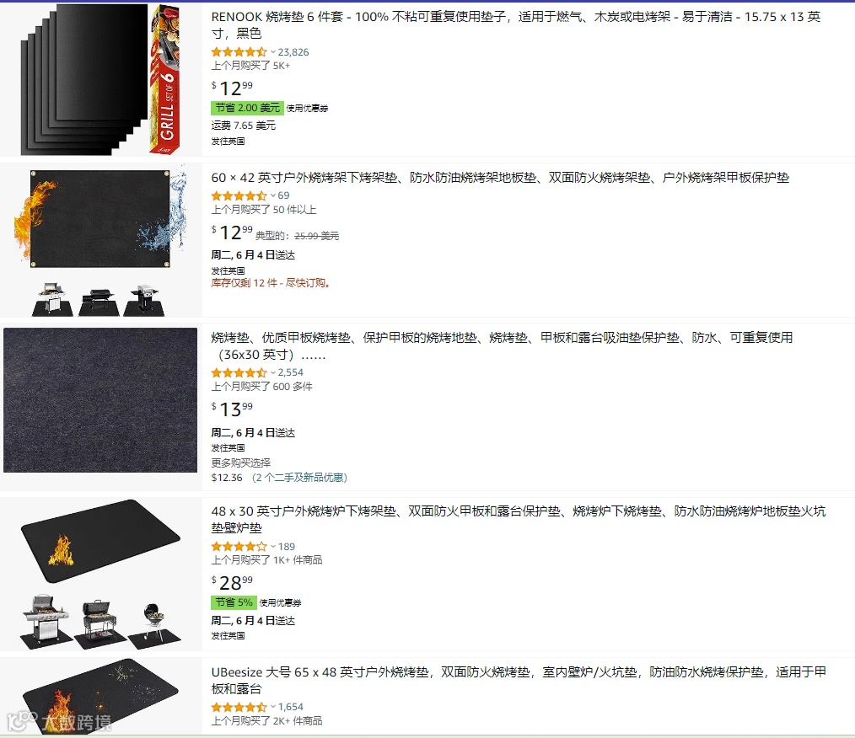Open the UBeesize 大号 65 x 48 title
This screenshot has height=738, width=855.
519,680
